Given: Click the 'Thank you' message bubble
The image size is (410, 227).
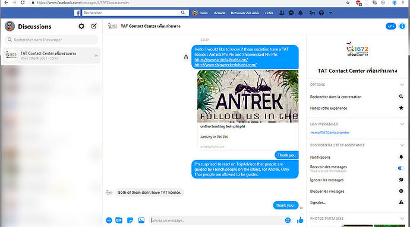Looking at the screenshot, I should [x=286, y=155].
